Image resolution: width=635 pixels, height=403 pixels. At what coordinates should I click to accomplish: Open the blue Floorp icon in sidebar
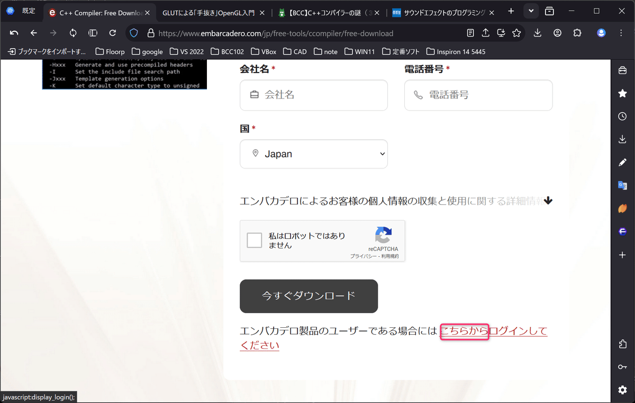pos(622,232)
